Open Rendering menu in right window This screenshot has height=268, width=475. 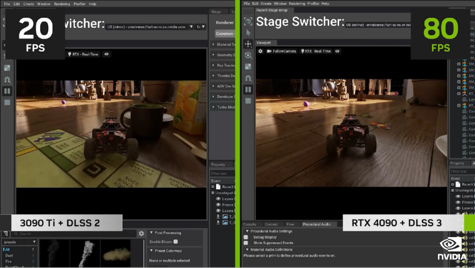point(297,4)
